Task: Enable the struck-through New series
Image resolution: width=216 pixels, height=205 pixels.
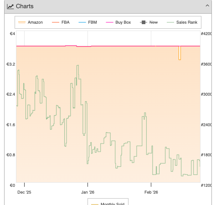Action: pyautogui.click(x=149, y=22)
